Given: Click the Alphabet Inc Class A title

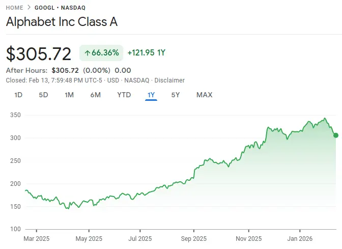Looking at the screenshot, I should pos(62,22).
